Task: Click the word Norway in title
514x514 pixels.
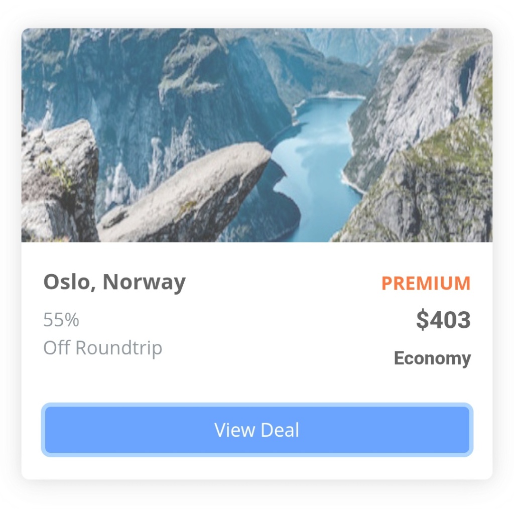Action: pos(144,282)
